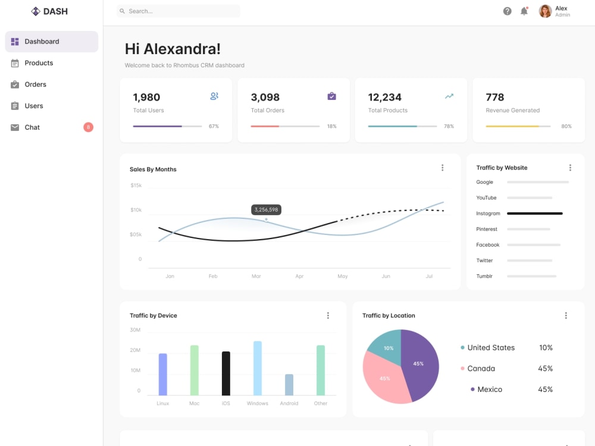Click the Other bar in device chart
The width and height of the screenshot is (595, 446).
[321, 370]
